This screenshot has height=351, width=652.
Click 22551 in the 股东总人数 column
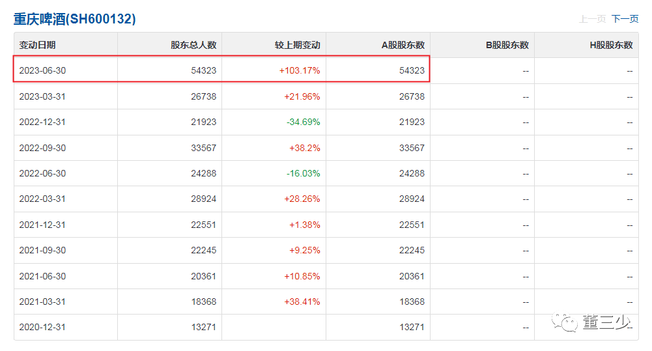point(204,225)
